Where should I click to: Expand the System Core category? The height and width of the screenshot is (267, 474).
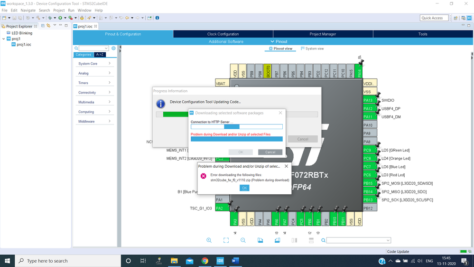pyautogui.click(x=94, y=63)
